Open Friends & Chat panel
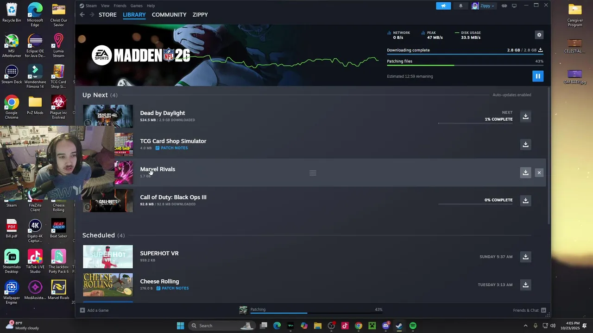 [x=530, y=310]
